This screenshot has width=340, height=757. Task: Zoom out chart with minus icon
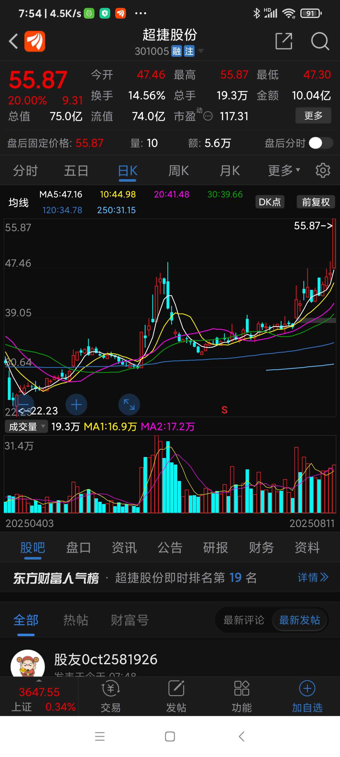click(x=23, y=405)
